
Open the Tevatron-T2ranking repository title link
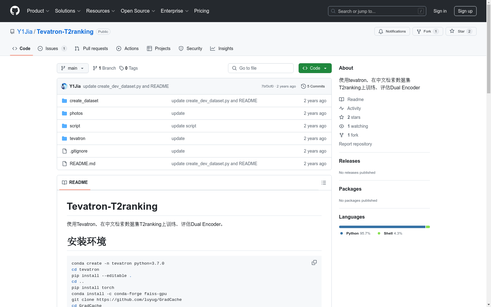[65, 32]
